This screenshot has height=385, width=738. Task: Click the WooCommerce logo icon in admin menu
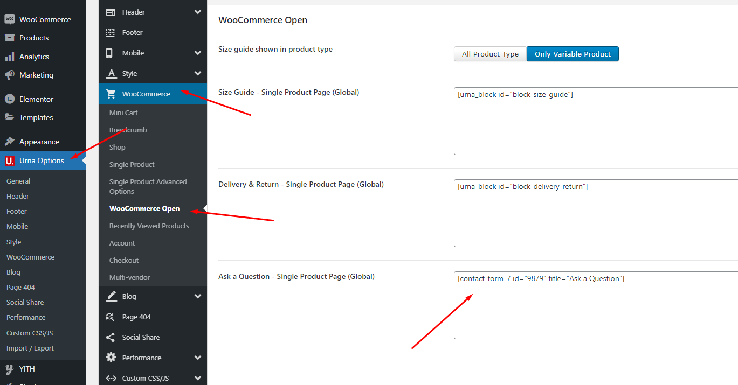[x=9, y=19]
